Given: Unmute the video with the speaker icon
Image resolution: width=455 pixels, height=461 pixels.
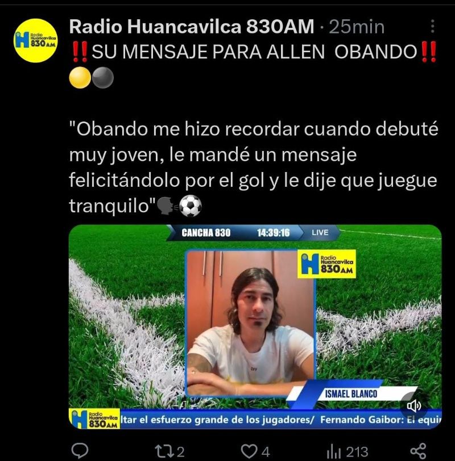Looking at the screenshot, I should (x=414, y=406).
